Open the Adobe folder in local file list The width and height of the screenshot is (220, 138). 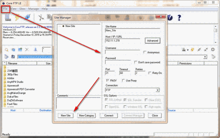(x=11, y=78)
